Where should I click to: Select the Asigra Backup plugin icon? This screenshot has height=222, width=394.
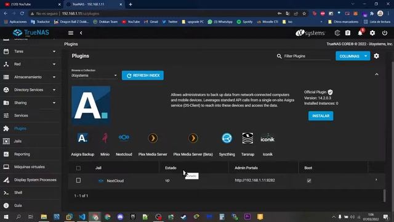coord(82,138)
